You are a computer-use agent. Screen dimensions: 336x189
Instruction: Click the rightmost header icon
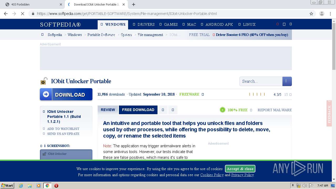[x=291, y=24]
